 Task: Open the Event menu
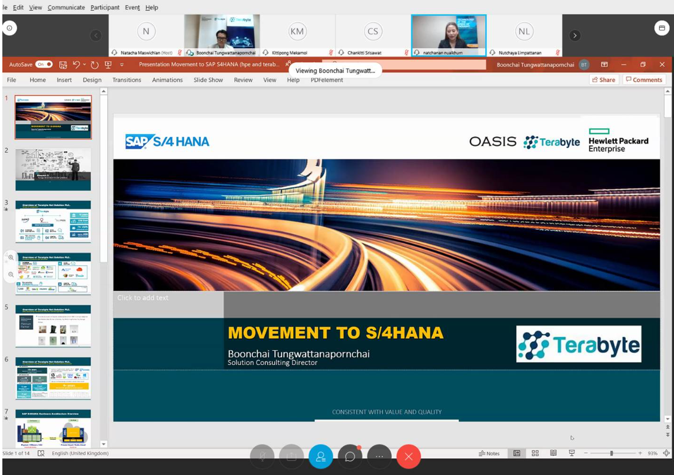pos(132,7)
